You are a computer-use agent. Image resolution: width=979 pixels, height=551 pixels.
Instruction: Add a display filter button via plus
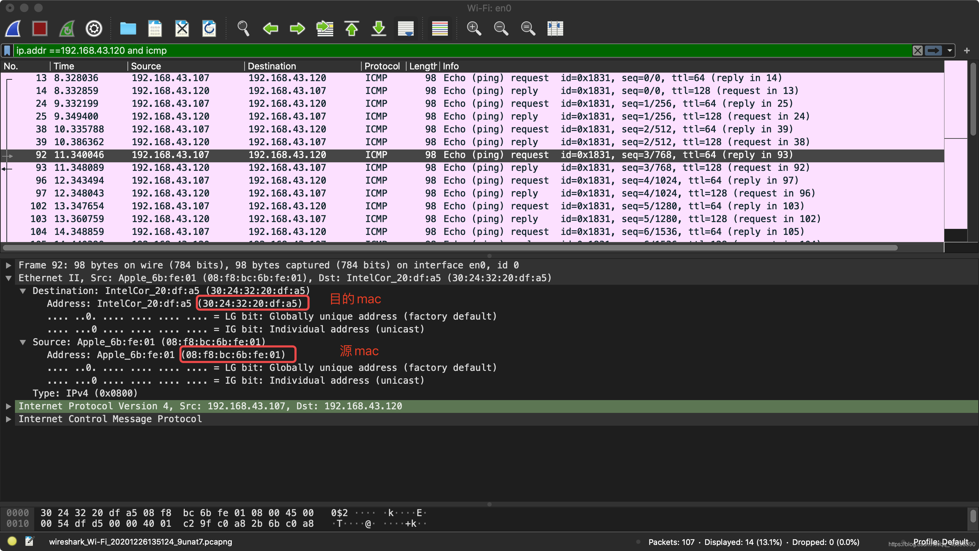click(967, 51)
